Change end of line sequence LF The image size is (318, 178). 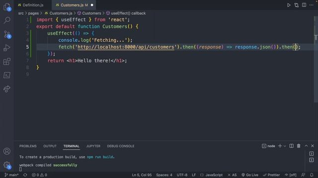(194, 175)
